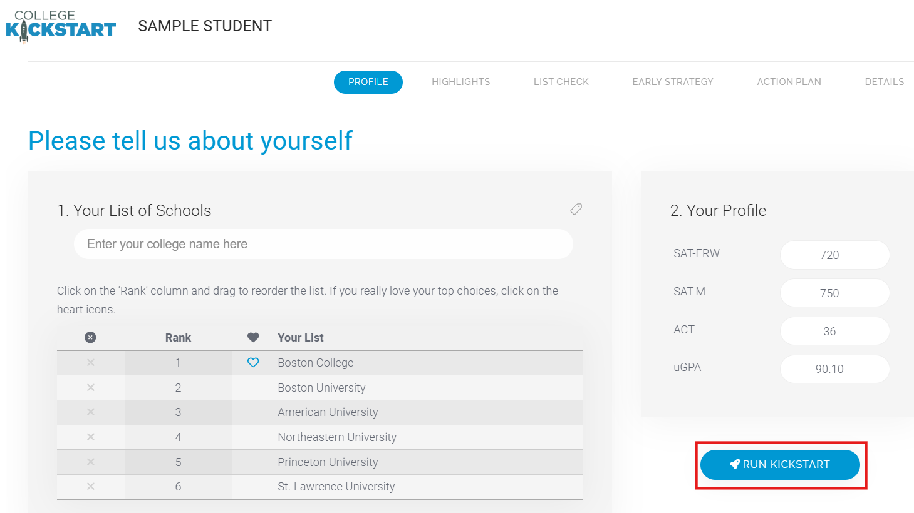The width and height of the screenshot is (914, 513).
Task: Click the SAT-ERW score field
Action: (834, 255)
